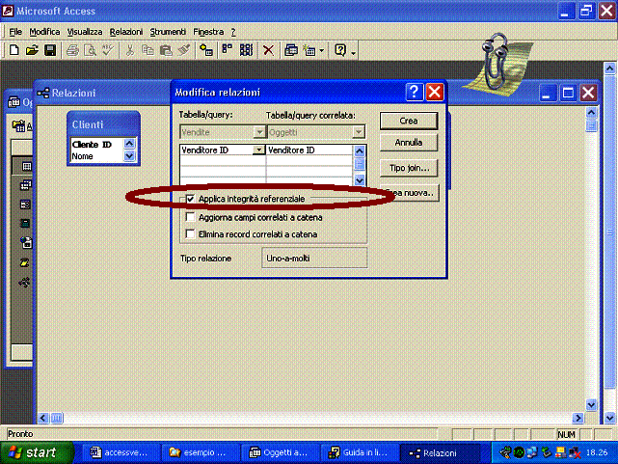Open the Oggetti related table dropdown
Image resolution: width=618 pixels, height=464 pixels.
(359, 132)
